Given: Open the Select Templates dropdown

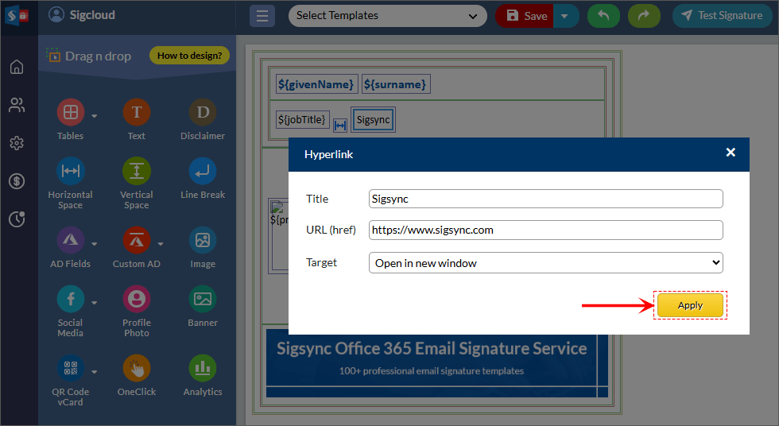Looking at the screenshot, I should pos(387,16).
